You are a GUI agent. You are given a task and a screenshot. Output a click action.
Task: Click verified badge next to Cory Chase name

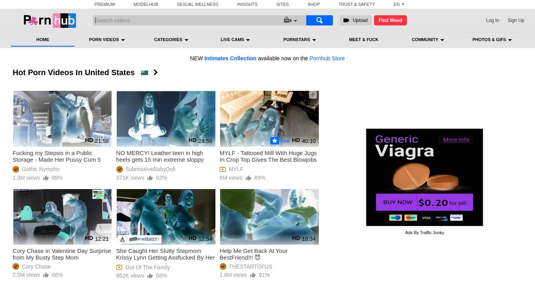[x=16, y=267]
